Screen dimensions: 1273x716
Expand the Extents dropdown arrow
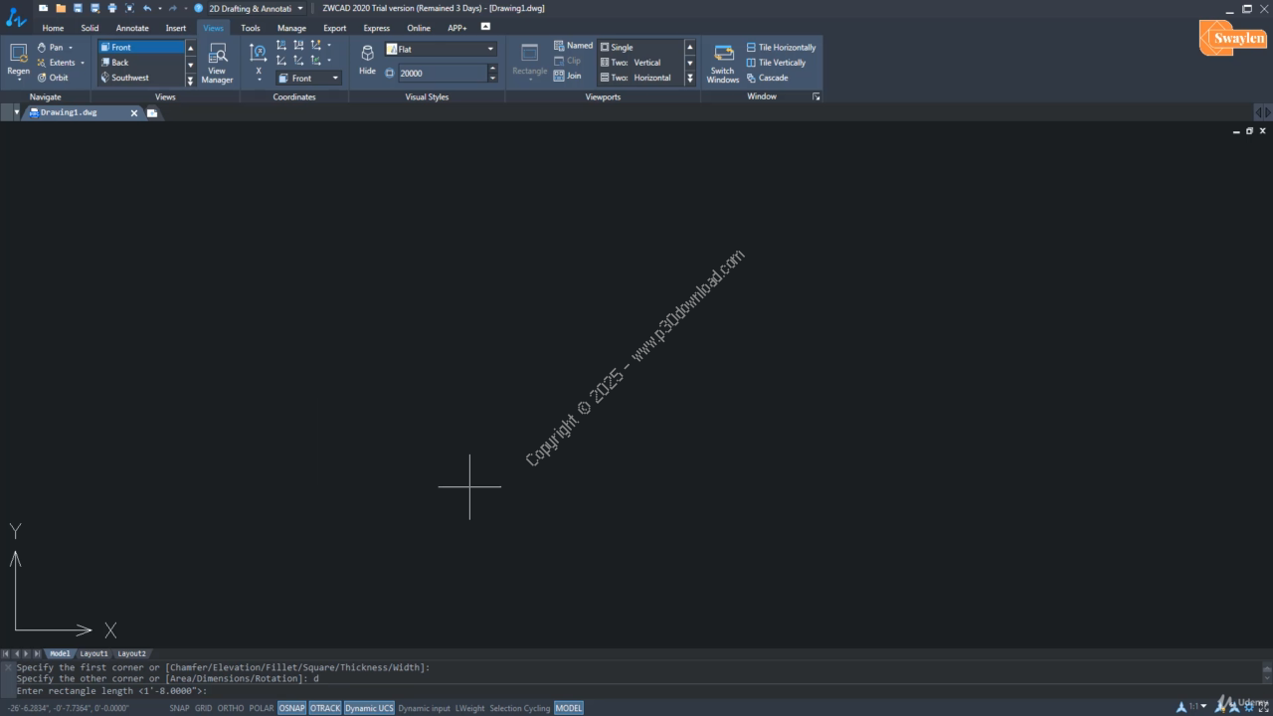tap(83, 63)
